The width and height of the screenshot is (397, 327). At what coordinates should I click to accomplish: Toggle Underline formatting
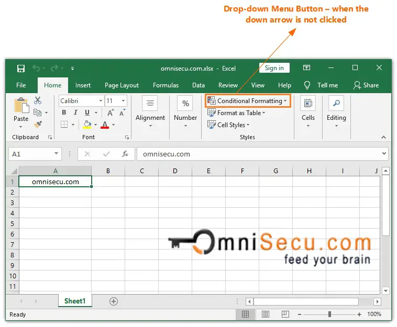(87, 112)
